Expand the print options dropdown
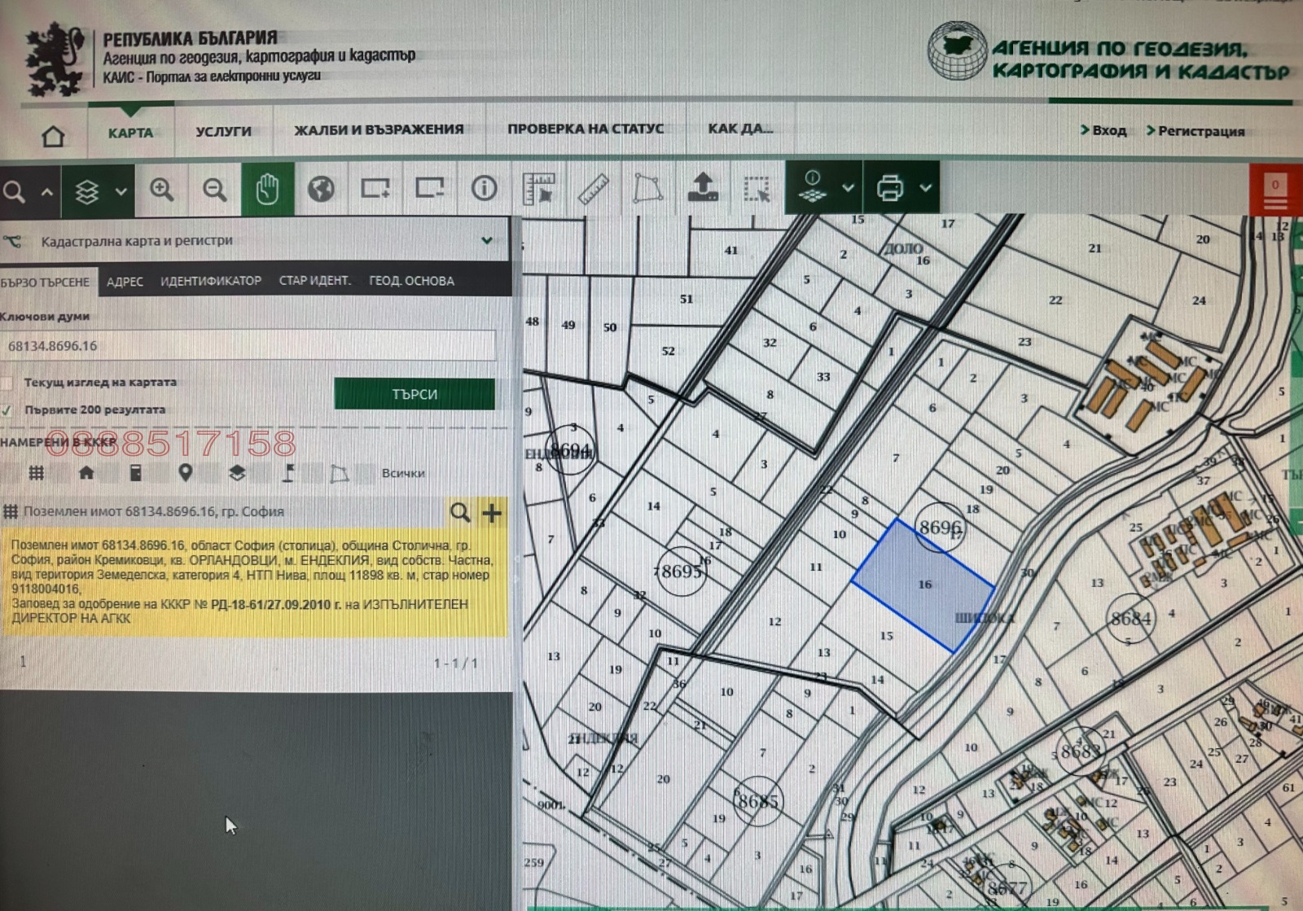 (x=925, y=188)
